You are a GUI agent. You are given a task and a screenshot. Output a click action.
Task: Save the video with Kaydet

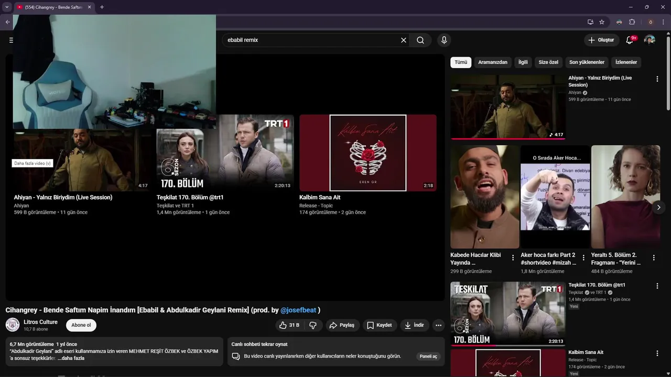coord(379,325)
